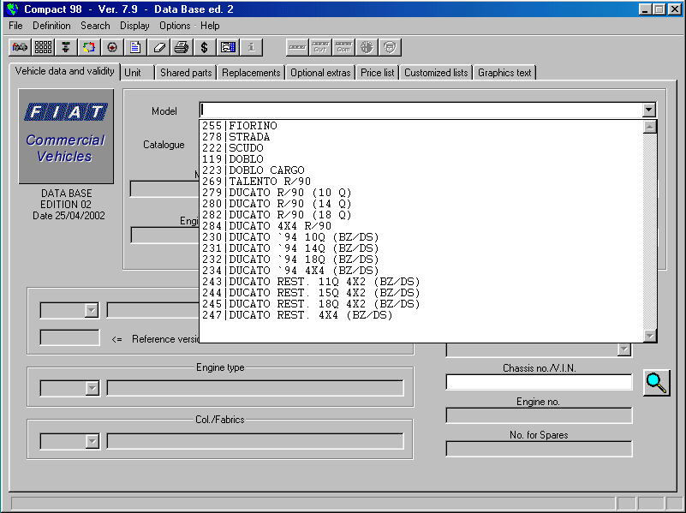Switch to the Customized lists tab
Screen dimensions: 686x513
coord(436,73)
